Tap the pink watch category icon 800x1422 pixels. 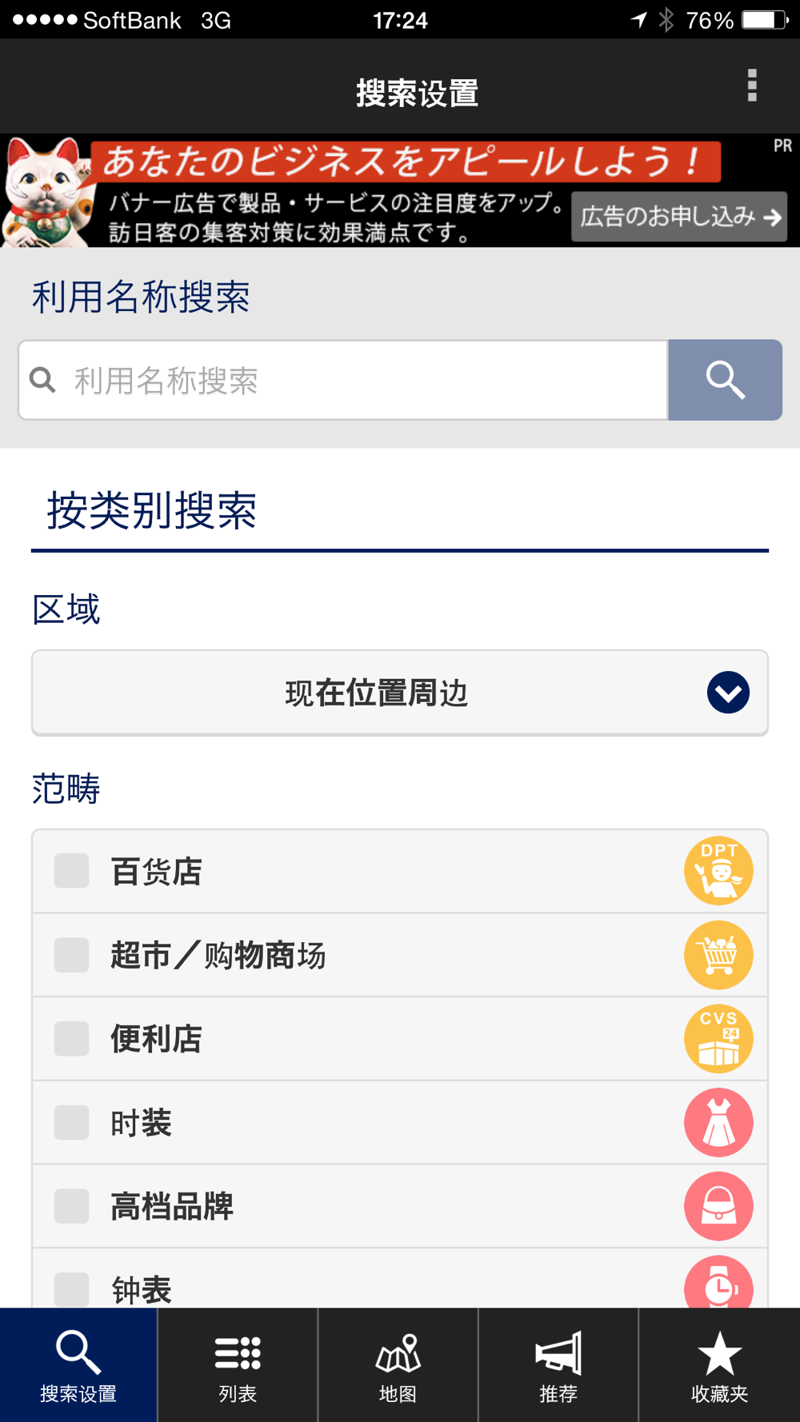(x=718, y=1284)
